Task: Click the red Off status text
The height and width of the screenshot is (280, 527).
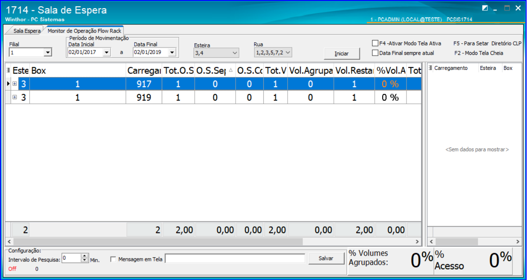Action: pos(12,269)
